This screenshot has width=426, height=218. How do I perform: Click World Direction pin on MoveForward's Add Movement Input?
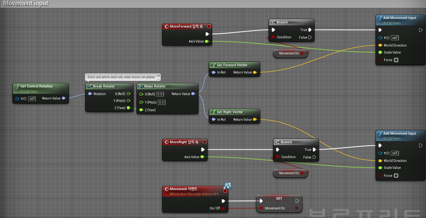tap(380, 45)
